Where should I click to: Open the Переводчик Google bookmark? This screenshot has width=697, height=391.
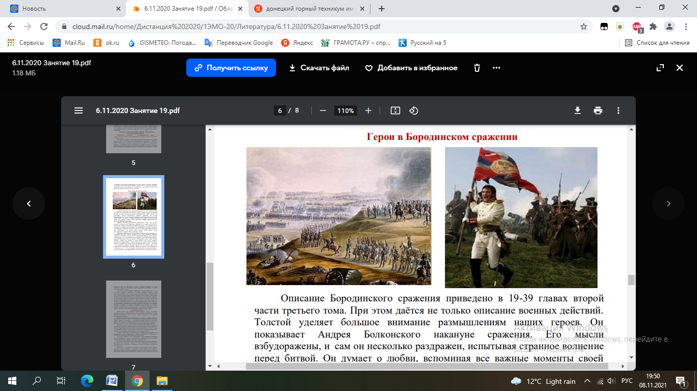(x=239, y=43)
